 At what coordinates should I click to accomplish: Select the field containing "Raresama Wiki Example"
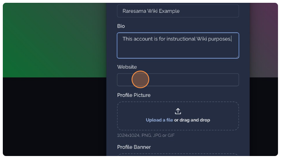click(178, 11)
